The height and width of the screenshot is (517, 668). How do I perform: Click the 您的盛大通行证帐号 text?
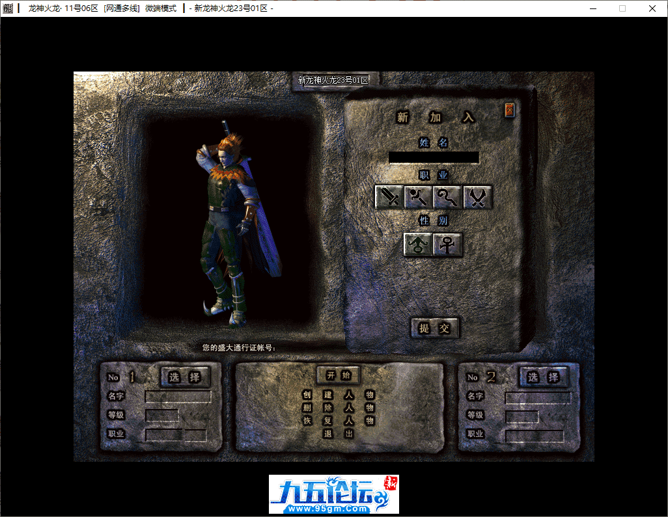238,348
